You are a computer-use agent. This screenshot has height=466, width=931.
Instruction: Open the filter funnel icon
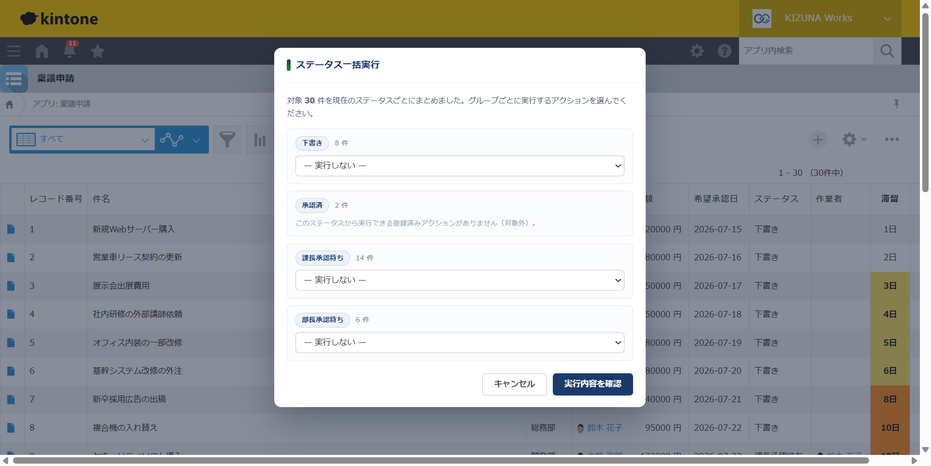(227, 140)
